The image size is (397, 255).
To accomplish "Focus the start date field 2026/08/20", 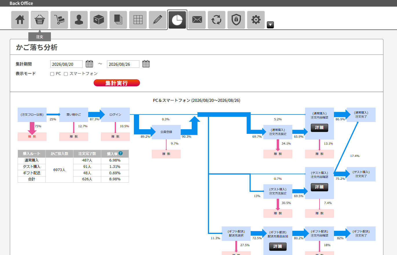I will [x=67, y=64].
